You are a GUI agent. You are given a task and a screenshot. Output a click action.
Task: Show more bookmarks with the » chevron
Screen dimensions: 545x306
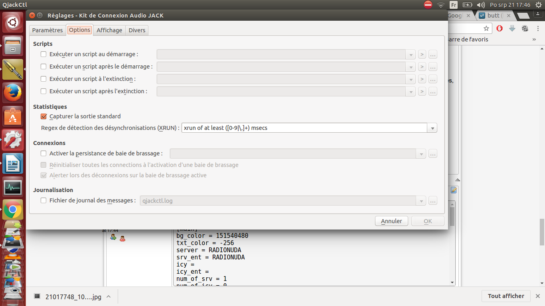pos(534,39)
